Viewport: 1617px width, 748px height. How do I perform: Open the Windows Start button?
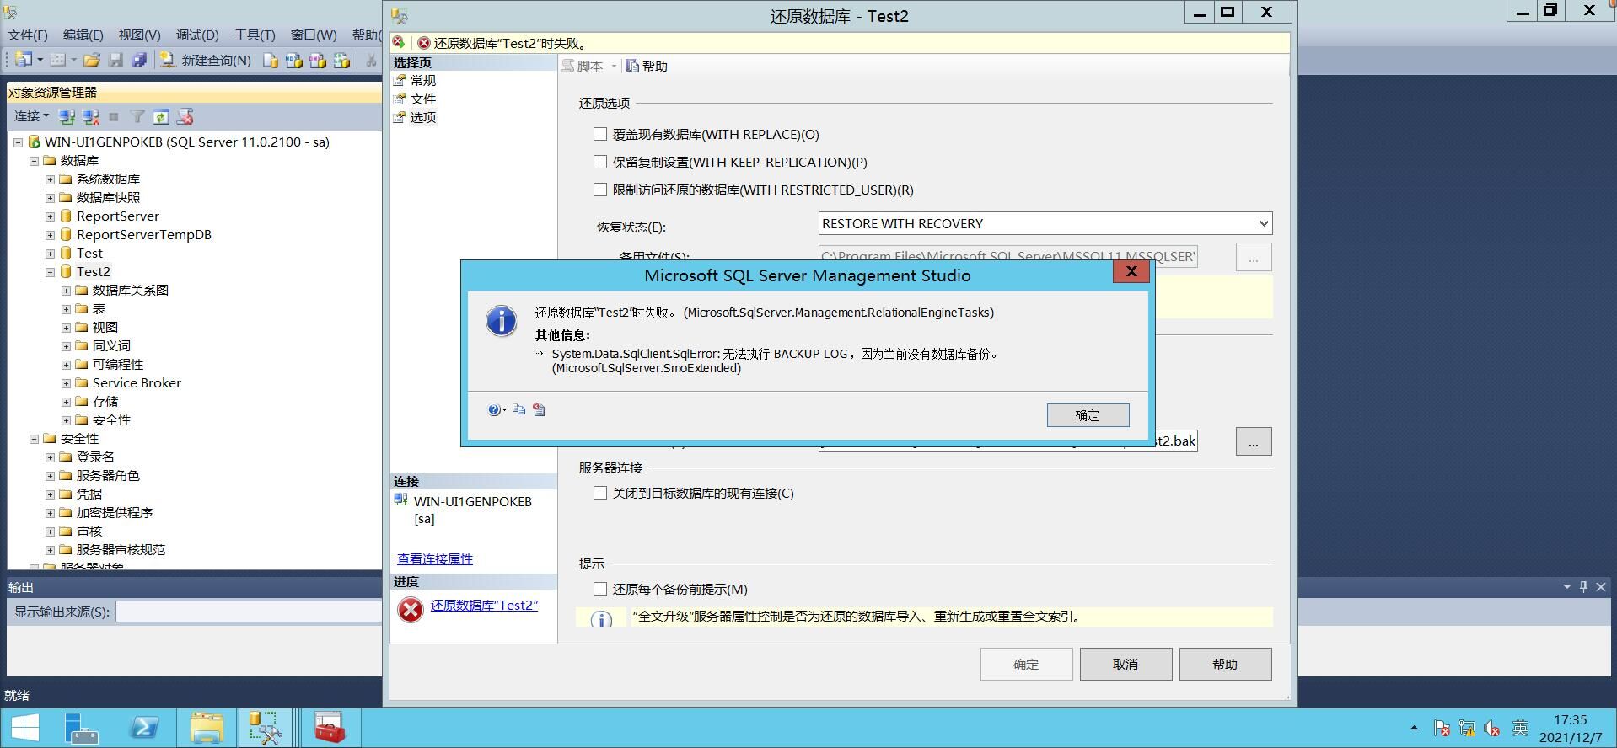pyautogui.click(x=24, y=728)
